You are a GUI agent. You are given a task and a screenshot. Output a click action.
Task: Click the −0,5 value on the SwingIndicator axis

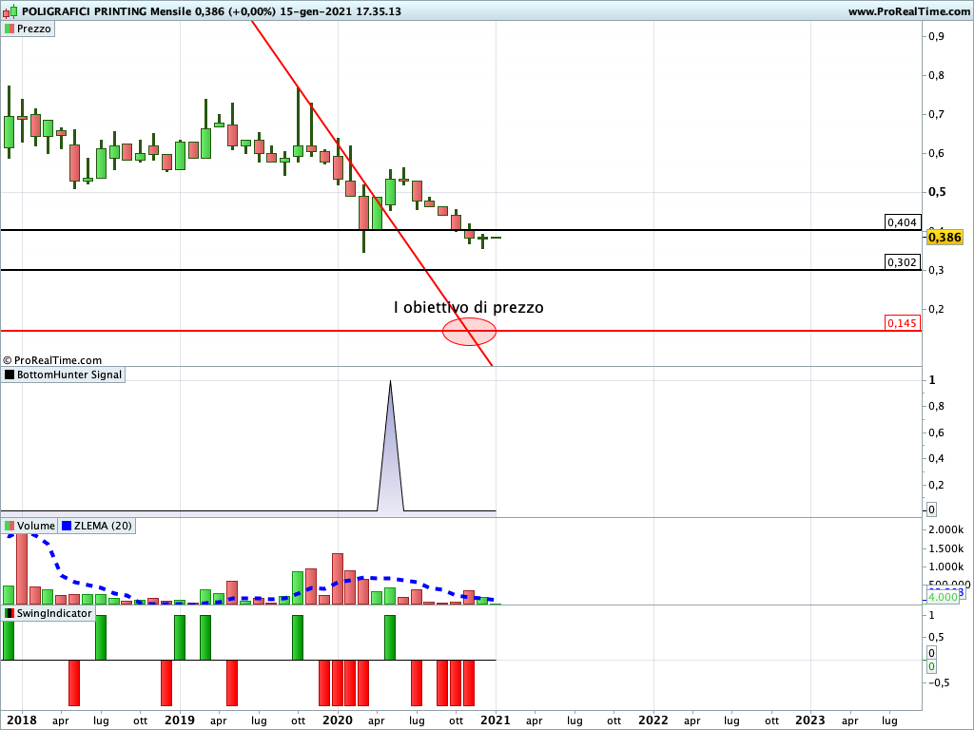coord(939,682)
